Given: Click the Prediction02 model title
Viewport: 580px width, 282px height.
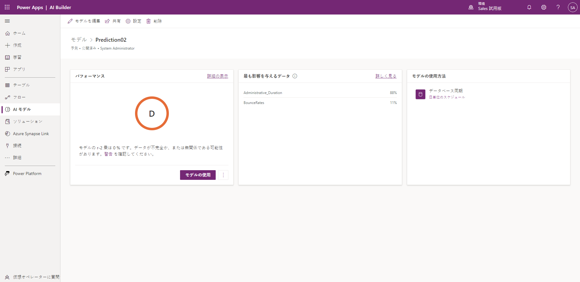Looking at the screenshot, I should coord(111,40).
